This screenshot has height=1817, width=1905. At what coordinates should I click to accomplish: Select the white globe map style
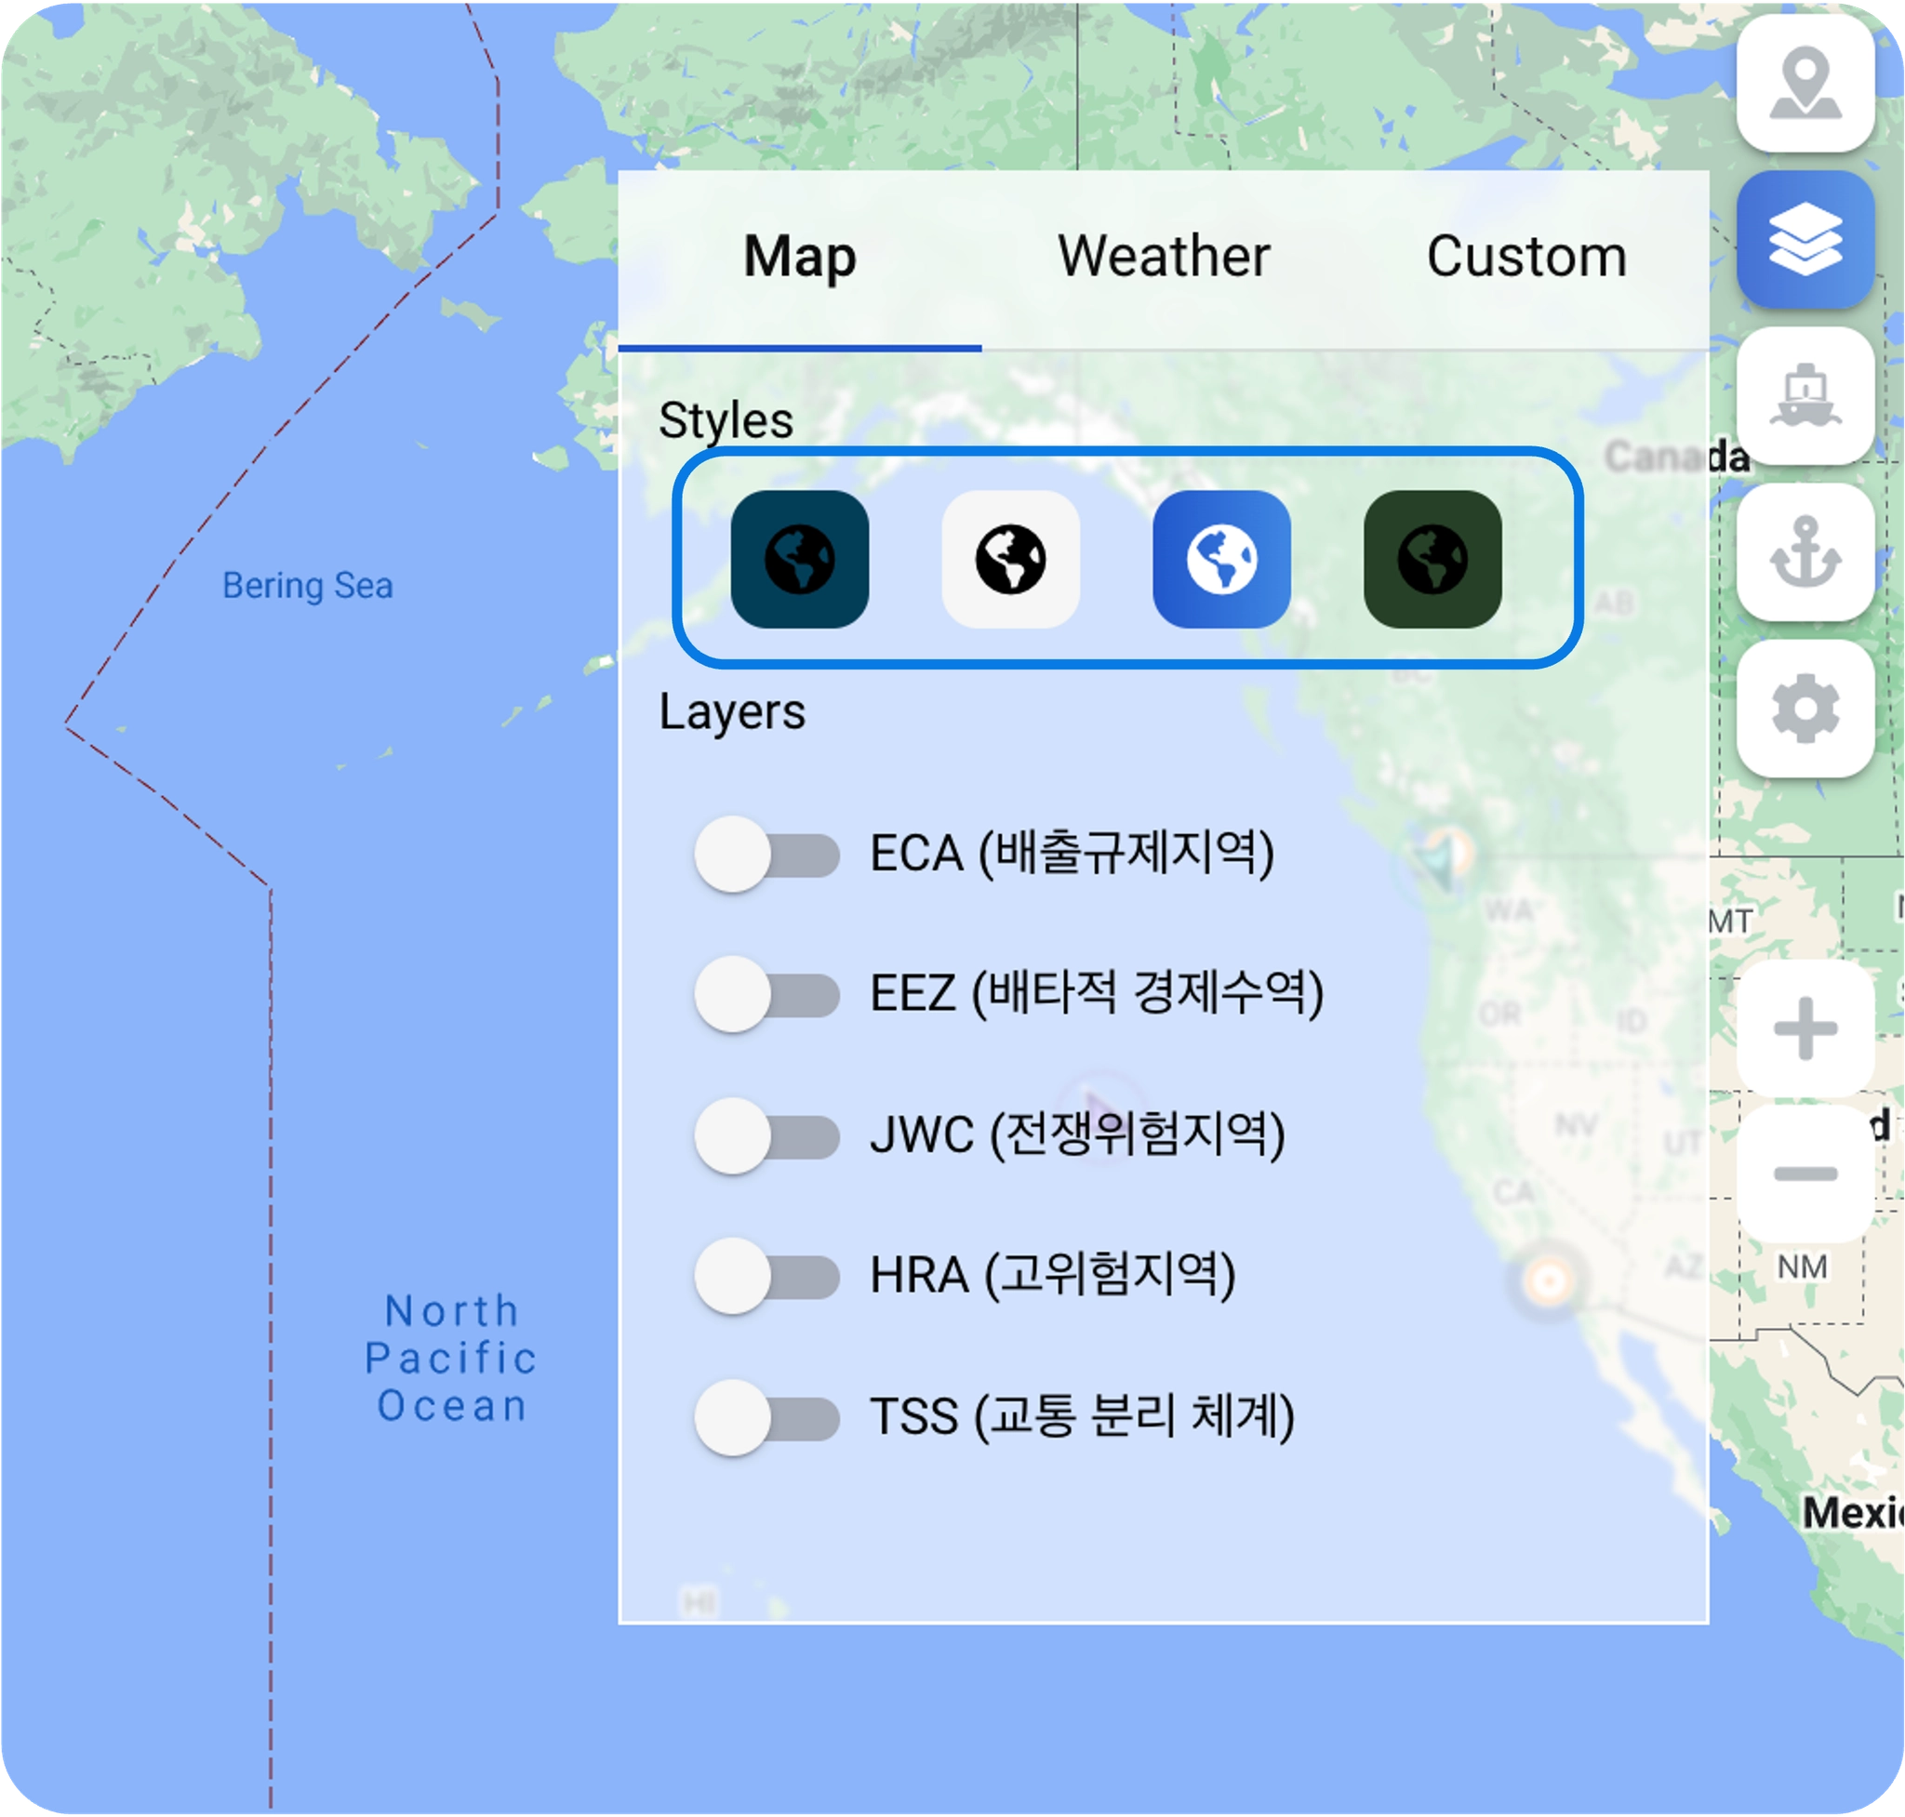(x=1009, y=559)
